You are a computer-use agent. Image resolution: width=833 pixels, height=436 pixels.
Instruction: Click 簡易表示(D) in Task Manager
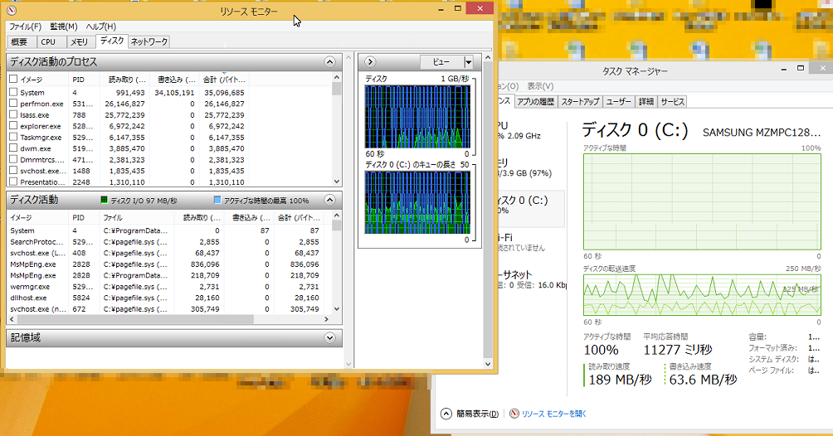(478, 414)
